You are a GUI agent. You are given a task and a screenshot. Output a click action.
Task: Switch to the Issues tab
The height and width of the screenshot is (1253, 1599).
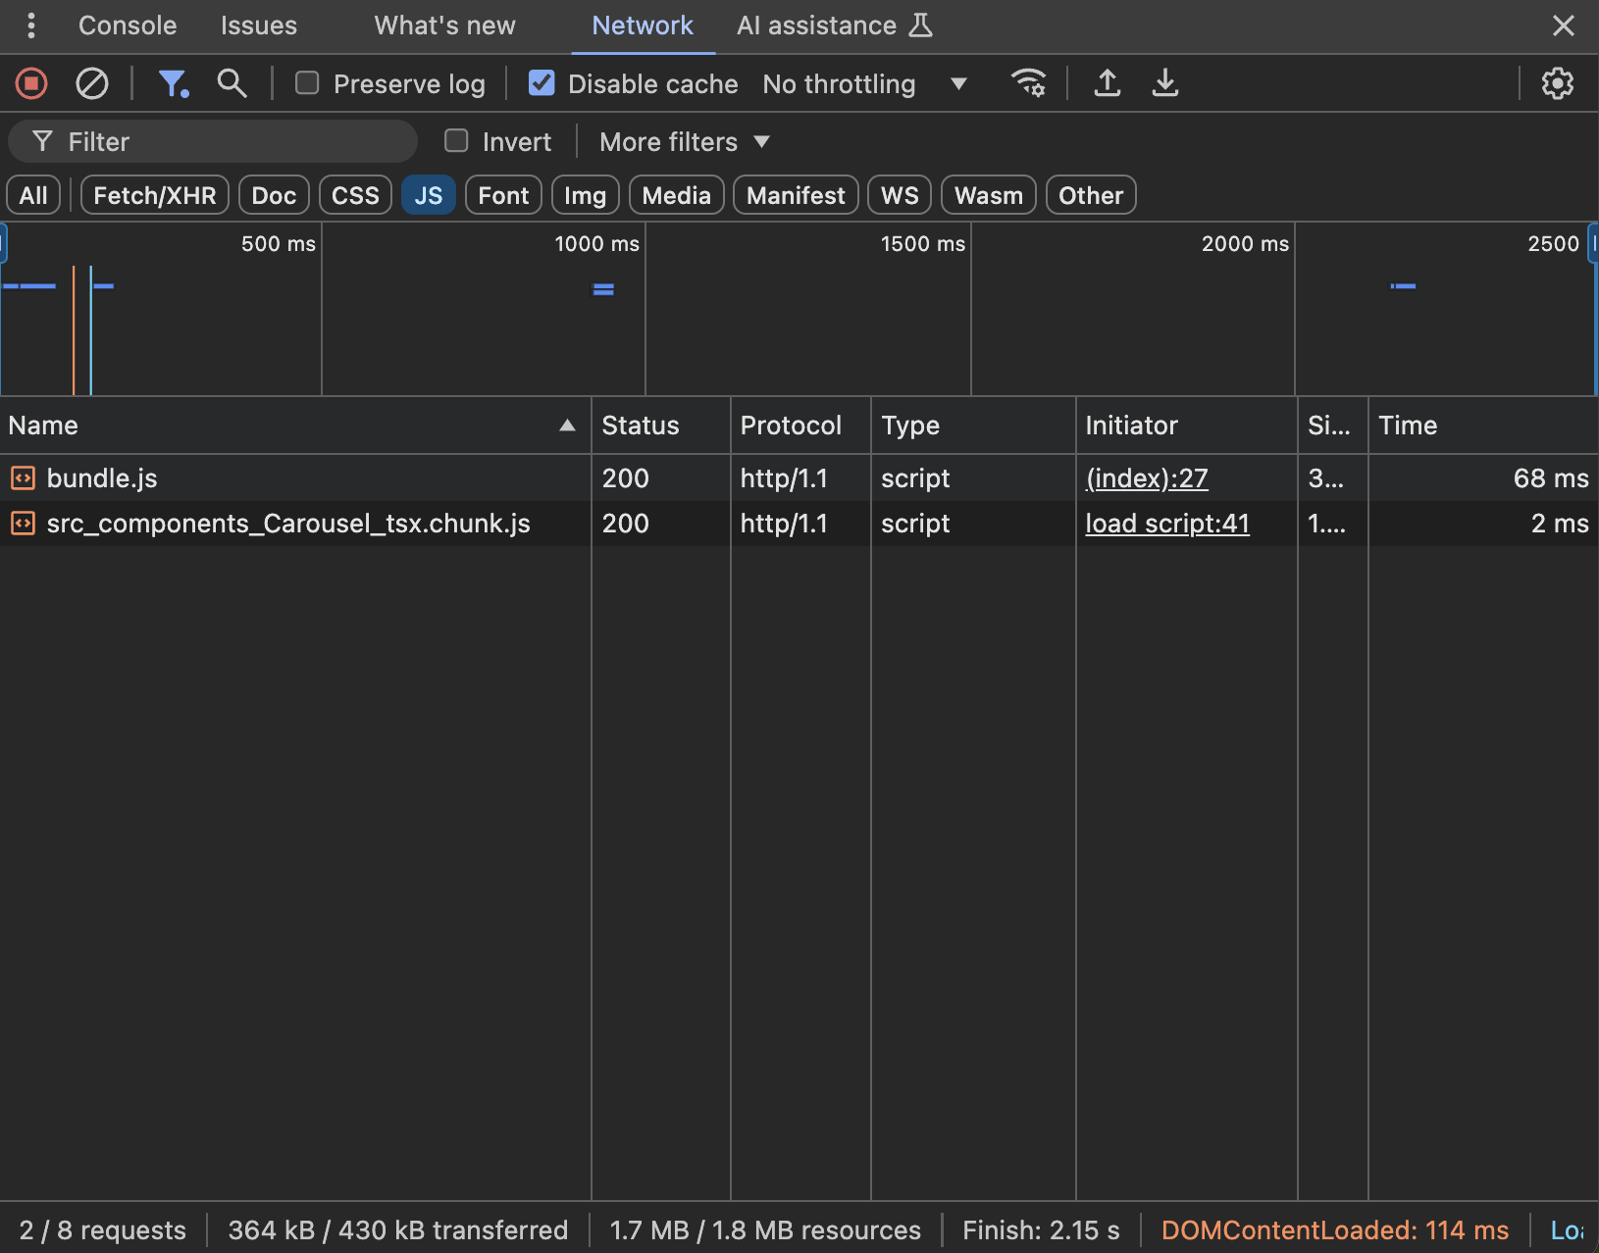click(259, 25)
